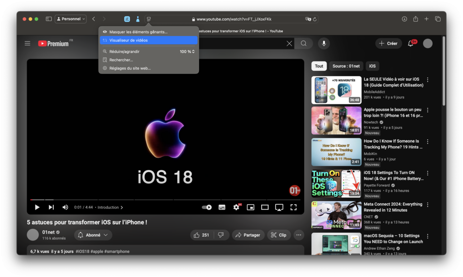
Task: Click the Partager button
Action: [248, 235]
